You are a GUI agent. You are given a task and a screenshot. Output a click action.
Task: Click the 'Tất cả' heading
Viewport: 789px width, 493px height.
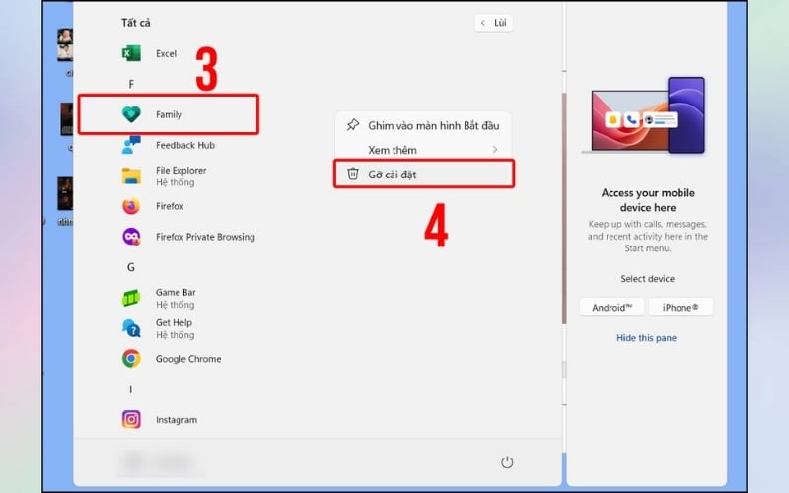pos(135,23)
